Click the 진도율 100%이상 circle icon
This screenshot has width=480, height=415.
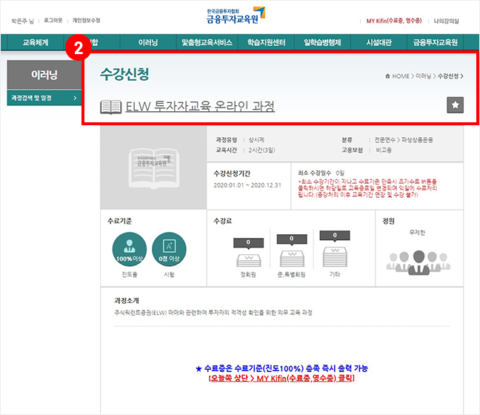[x=130, y=249]
